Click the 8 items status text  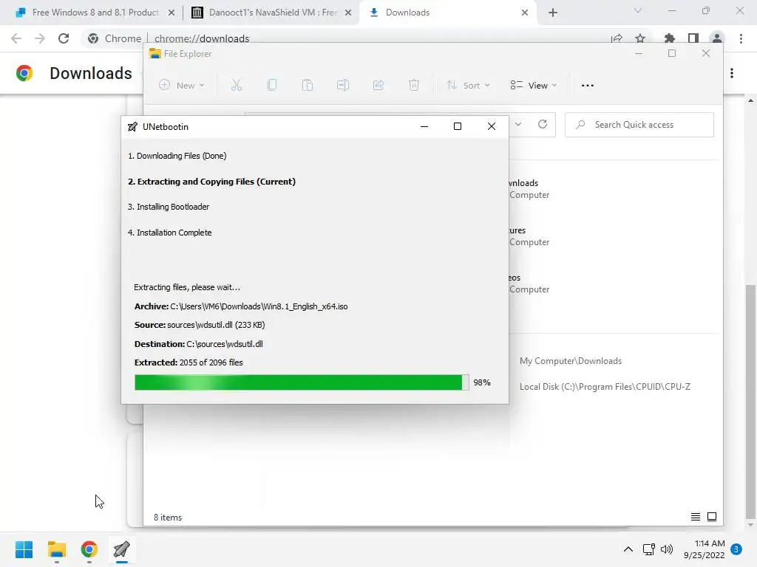(x=168, y=518)
